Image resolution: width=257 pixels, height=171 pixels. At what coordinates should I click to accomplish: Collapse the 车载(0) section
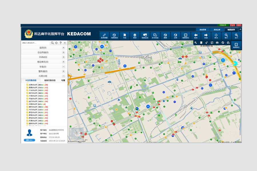(x=63, y=67)
